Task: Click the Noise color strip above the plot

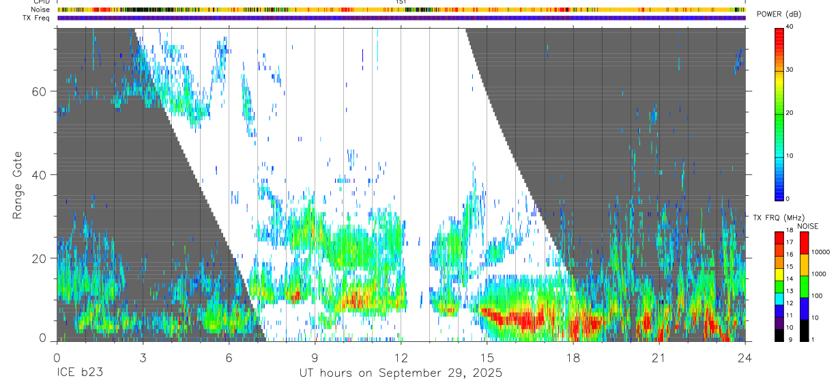Action: coord(401,10)
